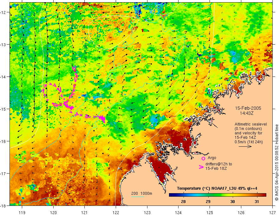
Task: Click the 'Altimetric sealevel' text
Action: pos(251,124)
